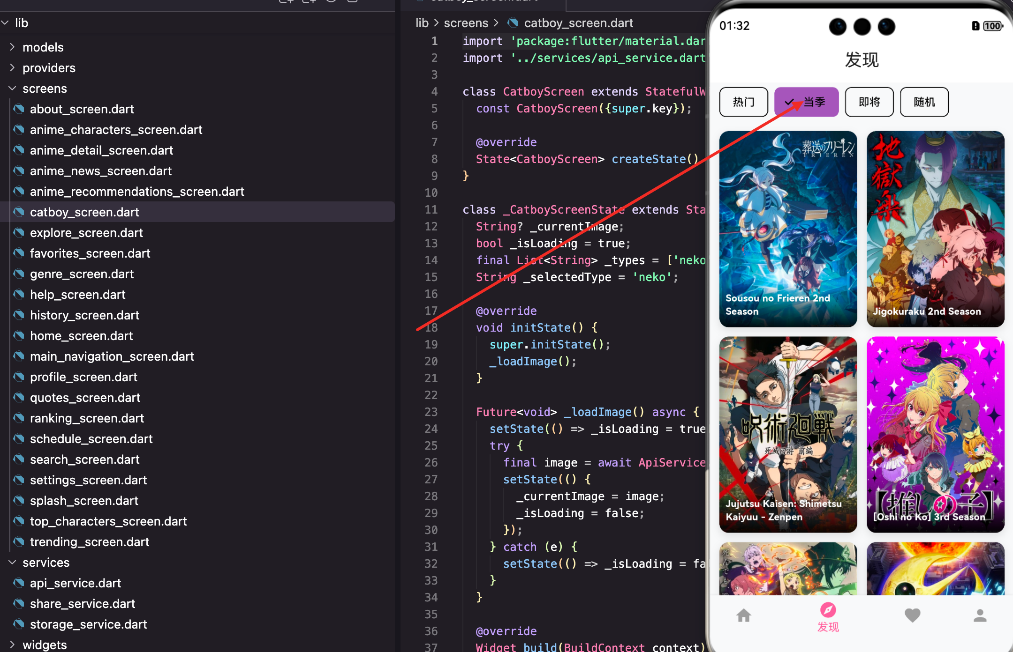
Task: Select the 即将 filter chip
Action: click(x=869, y=102)
